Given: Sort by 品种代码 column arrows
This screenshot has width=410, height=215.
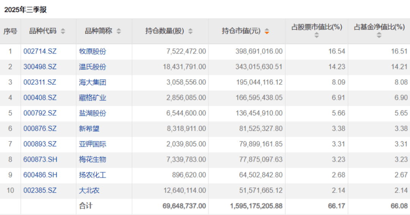Looking at the screenshot, I should coord(63,31).
